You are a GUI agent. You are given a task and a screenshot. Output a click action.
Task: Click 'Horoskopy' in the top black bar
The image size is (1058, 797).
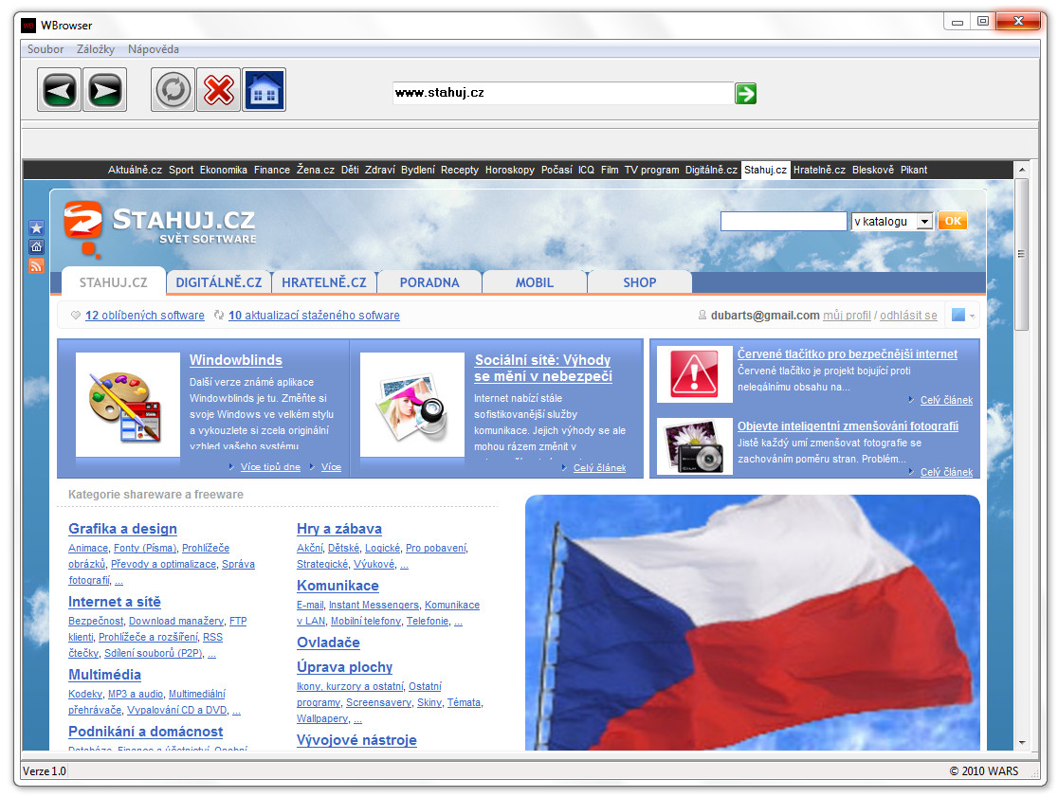(509, 170)
